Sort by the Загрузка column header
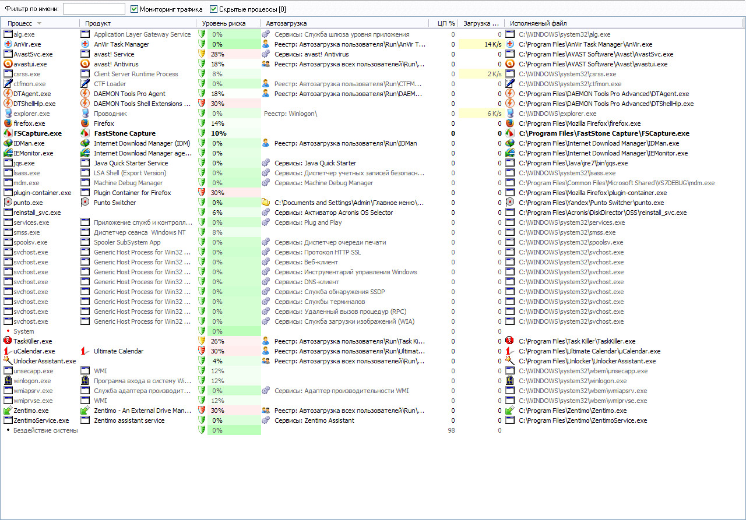This screenshot has width=746, height=520. tap(481, 23)
